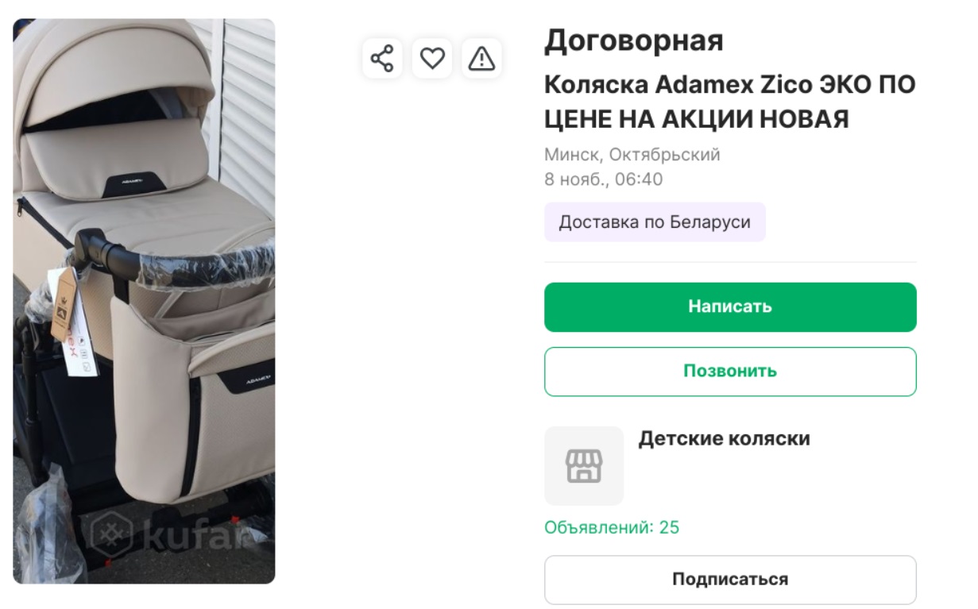This screenshot has height=609, width=978.
Task: Report the listing using the warning triangle icon
Action: pyautogui.click(x=482, y=56)
